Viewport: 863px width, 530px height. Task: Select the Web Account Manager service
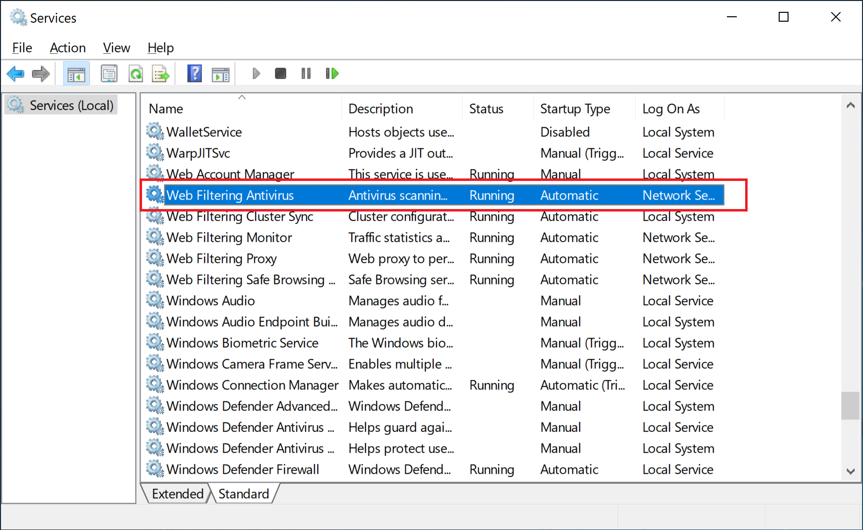tap(230, 174)
